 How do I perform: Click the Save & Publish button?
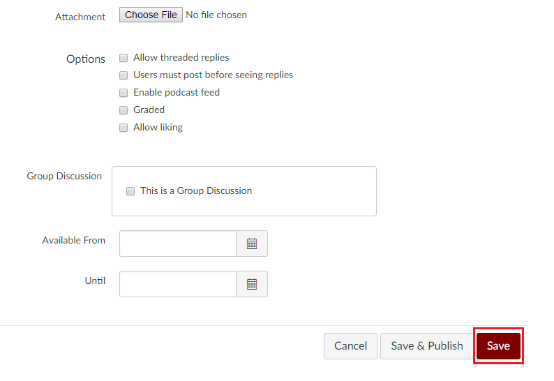[x=426, y=346]
